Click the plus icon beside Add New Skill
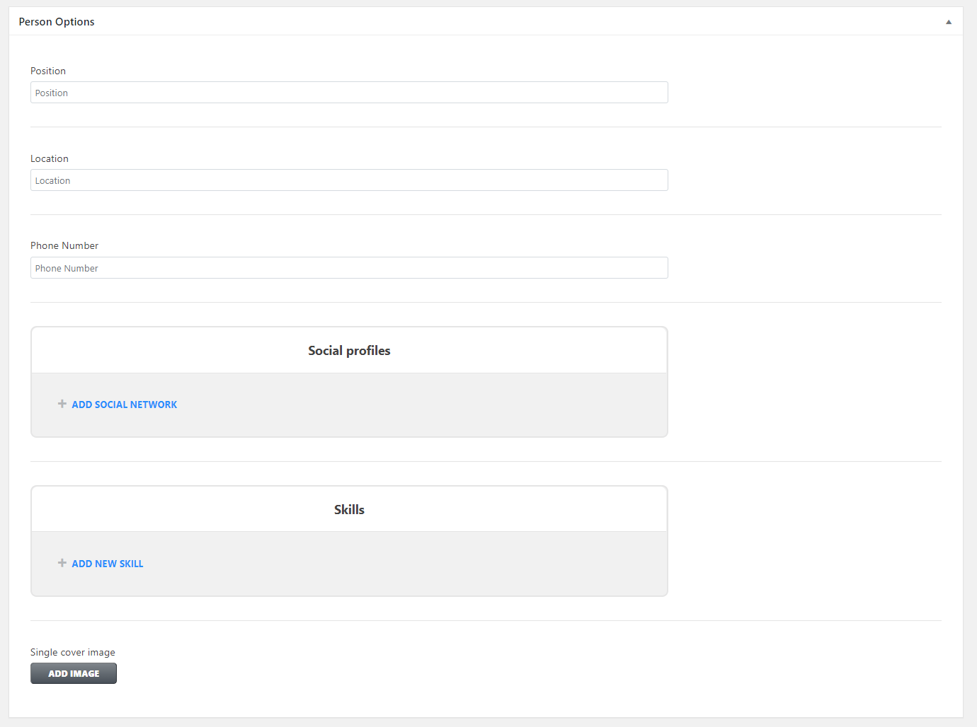 62,563
